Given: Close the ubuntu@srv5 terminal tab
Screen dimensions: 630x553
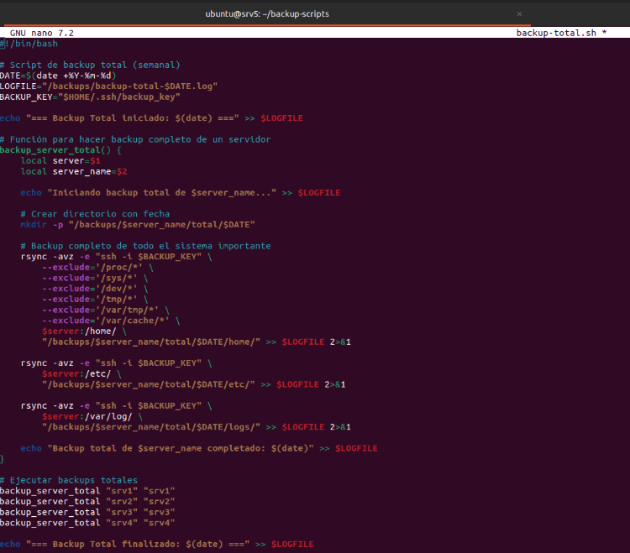Looking at the screenshot, I should pos(518,14).
